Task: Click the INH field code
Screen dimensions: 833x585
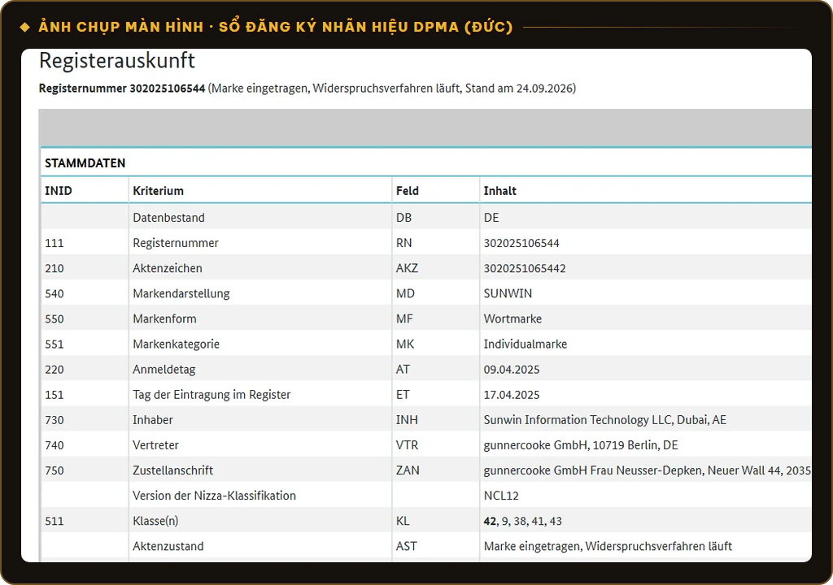Action: coord(407,420)
